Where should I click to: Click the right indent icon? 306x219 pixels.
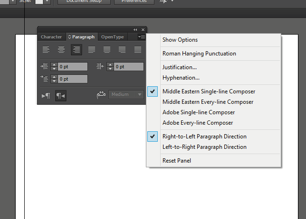click(100, 66)
